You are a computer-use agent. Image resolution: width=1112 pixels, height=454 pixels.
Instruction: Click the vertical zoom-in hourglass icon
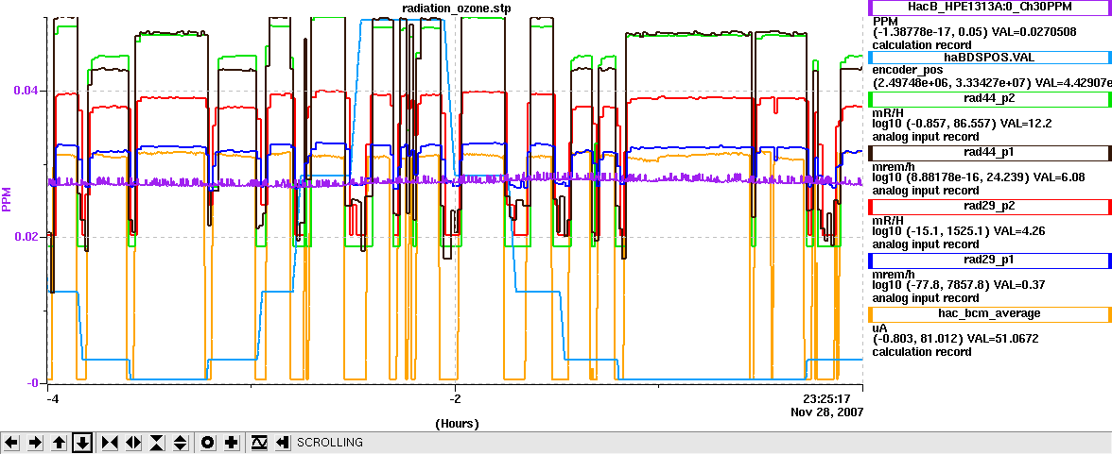tap(157, 443)
